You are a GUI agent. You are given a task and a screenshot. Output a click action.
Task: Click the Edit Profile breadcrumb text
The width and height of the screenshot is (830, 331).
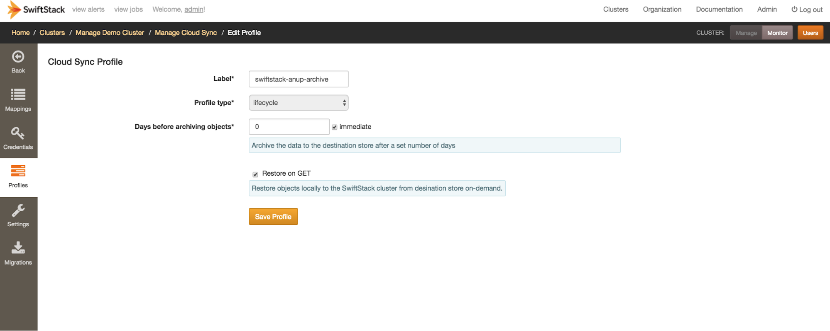(244, 33)
